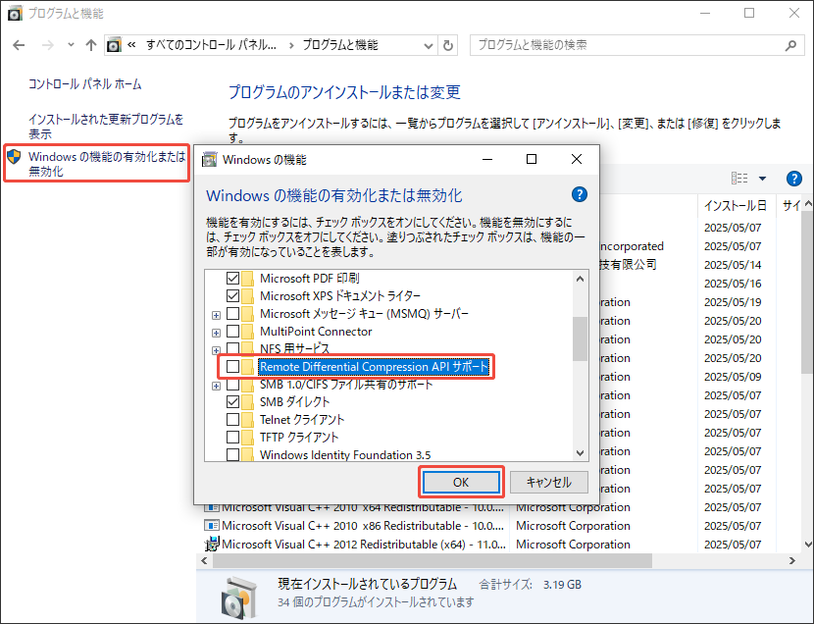Viewport: 814px width, 624px height.
Task: Click folder icon of MultiPoint Connector
Action: (247, 332)
